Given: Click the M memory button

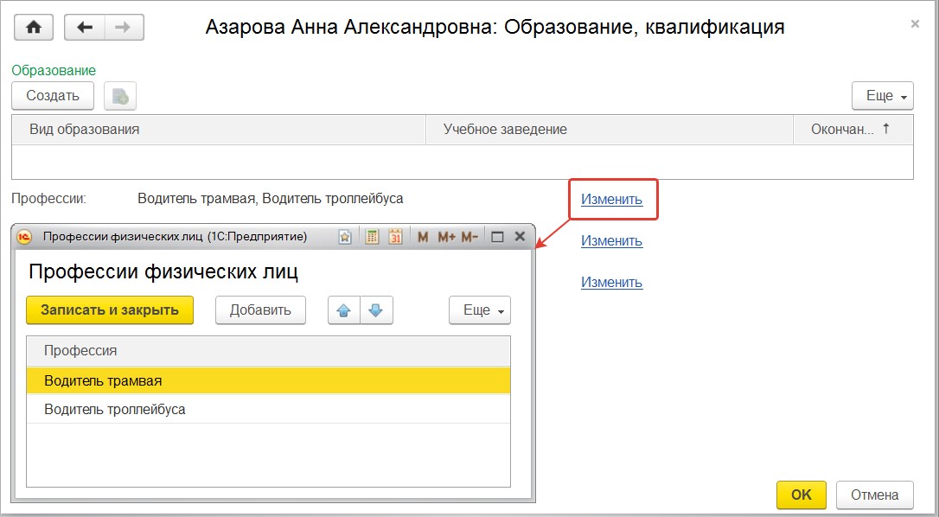Looking at the screenshot, I should click(423, 237).
